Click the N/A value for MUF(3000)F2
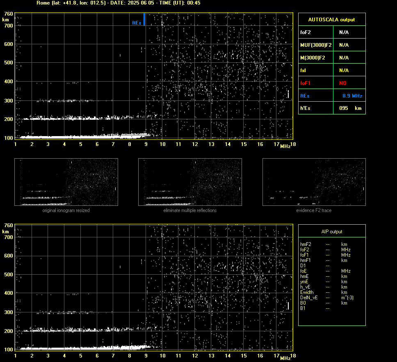Image resolution: width=397 pixels, height=362 pixels. click(x=344, y=45)
